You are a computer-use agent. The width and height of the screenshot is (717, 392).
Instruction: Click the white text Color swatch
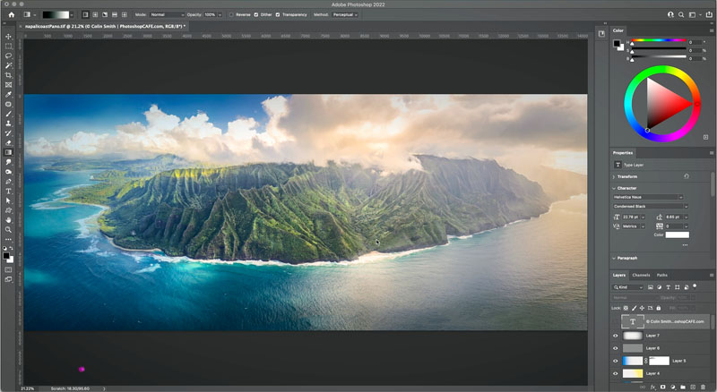677,234
